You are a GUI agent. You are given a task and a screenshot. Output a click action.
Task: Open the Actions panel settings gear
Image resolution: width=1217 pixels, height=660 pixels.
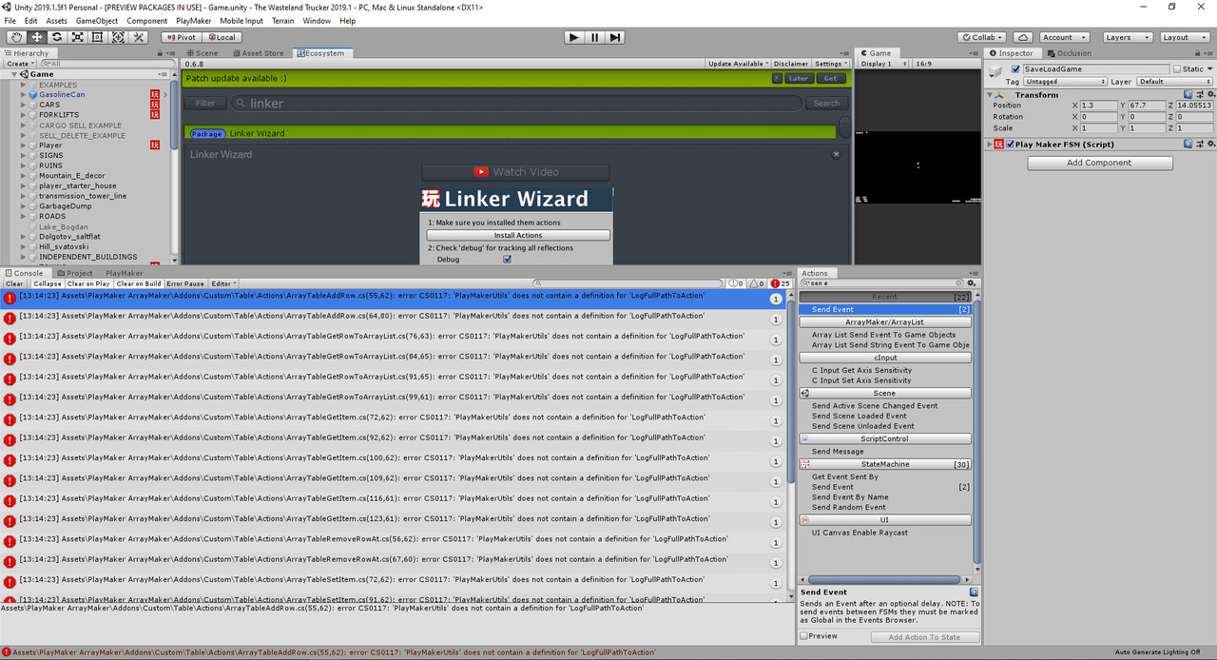(x=971, y=283)
